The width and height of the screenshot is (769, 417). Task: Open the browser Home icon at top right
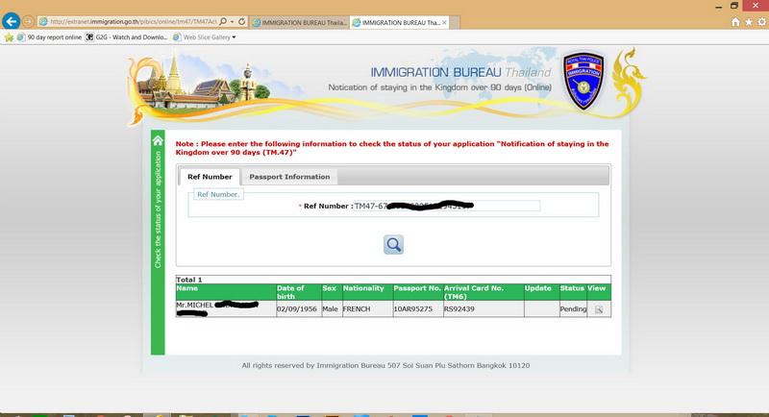tap(735, 21)
